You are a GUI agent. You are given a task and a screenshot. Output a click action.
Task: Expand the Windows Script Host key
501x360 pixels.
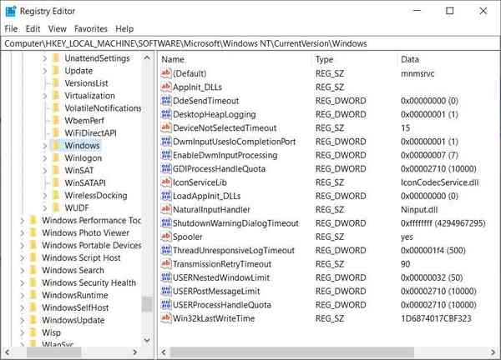click(x=22, y=257)
